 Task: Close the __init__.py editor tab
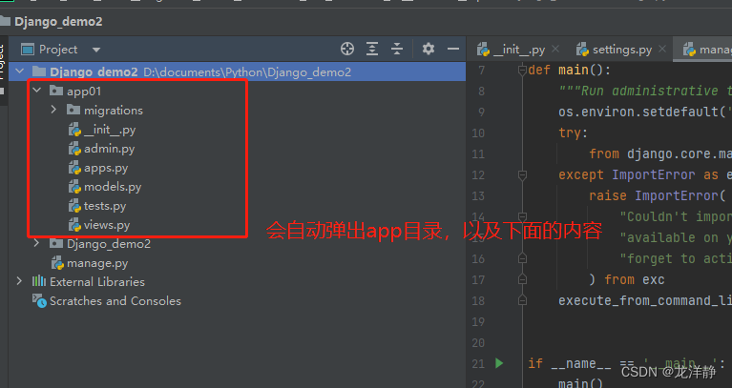pos(555,49)
